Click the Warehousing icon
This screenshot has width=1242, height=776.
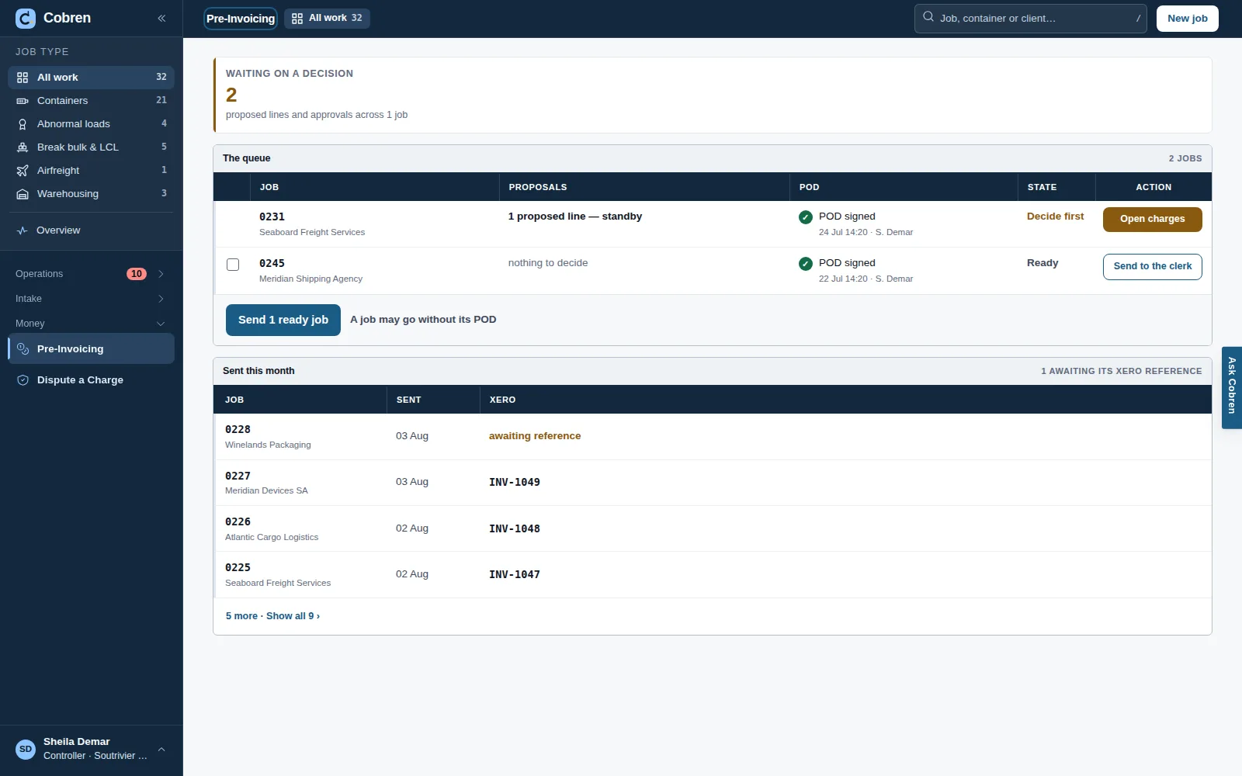coord(23,194)
